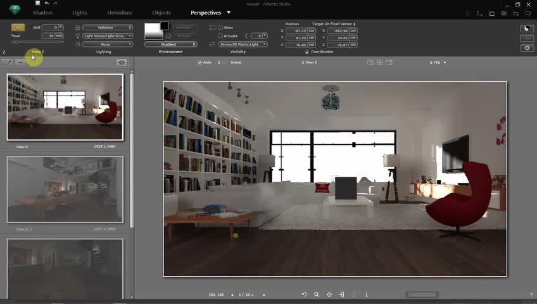Viewport: 537px width, 304px height.
Task: Click the dolly/enter icon below viewport
Action: [341, 294]
